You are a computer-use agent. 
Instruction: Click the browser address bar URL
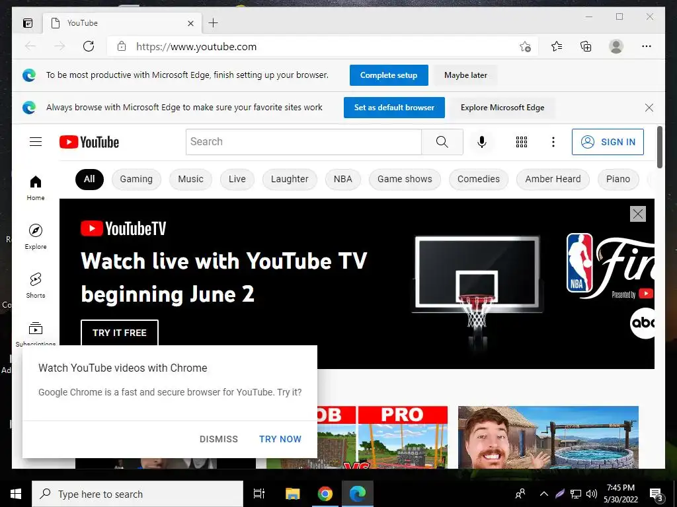click(196, 47)
